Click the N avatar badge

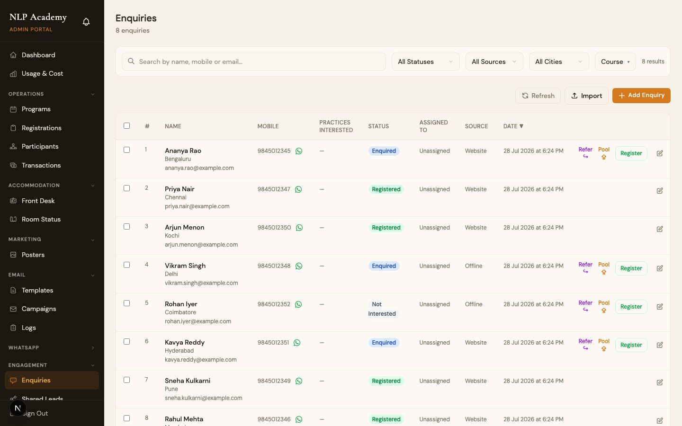[18, 408]
